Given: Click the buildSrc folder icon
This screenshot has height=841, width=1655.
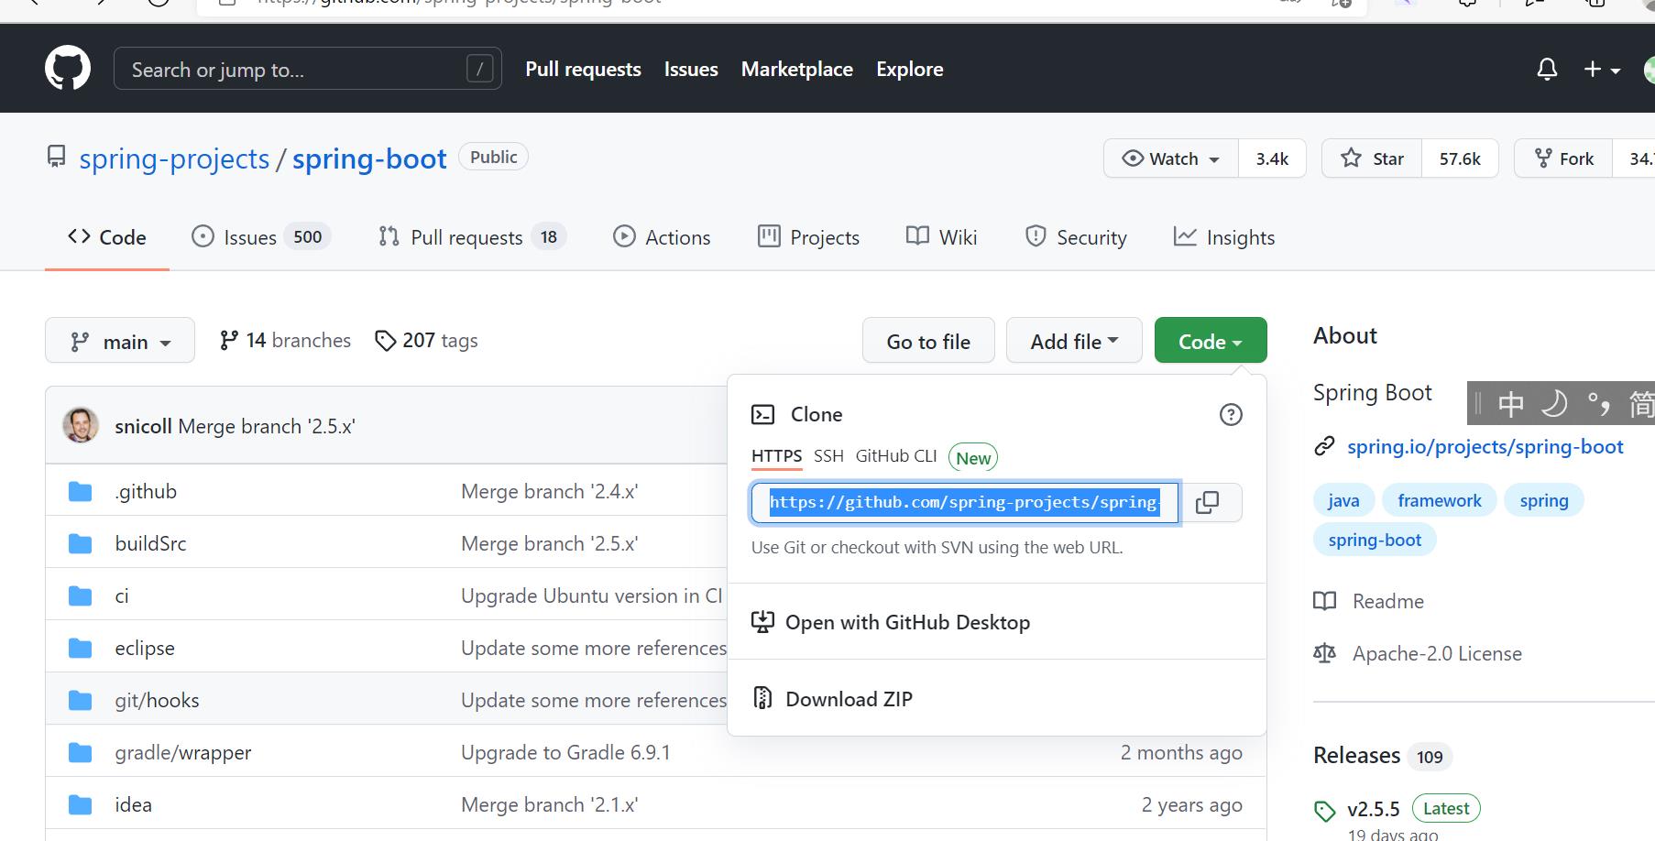Looking at the screenshot, I should point(81,544).
